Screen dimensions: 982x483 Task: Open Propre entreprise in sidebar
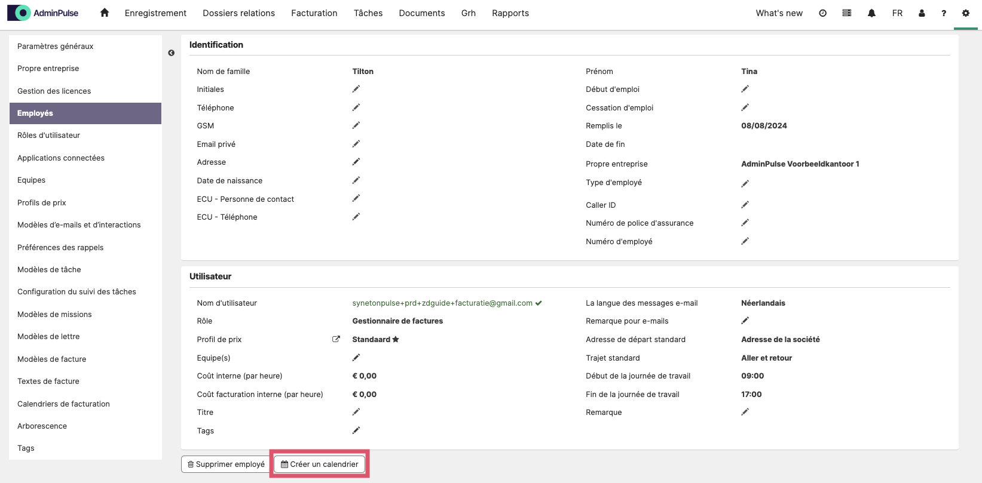pyautogui.click(x=85, y=69)
